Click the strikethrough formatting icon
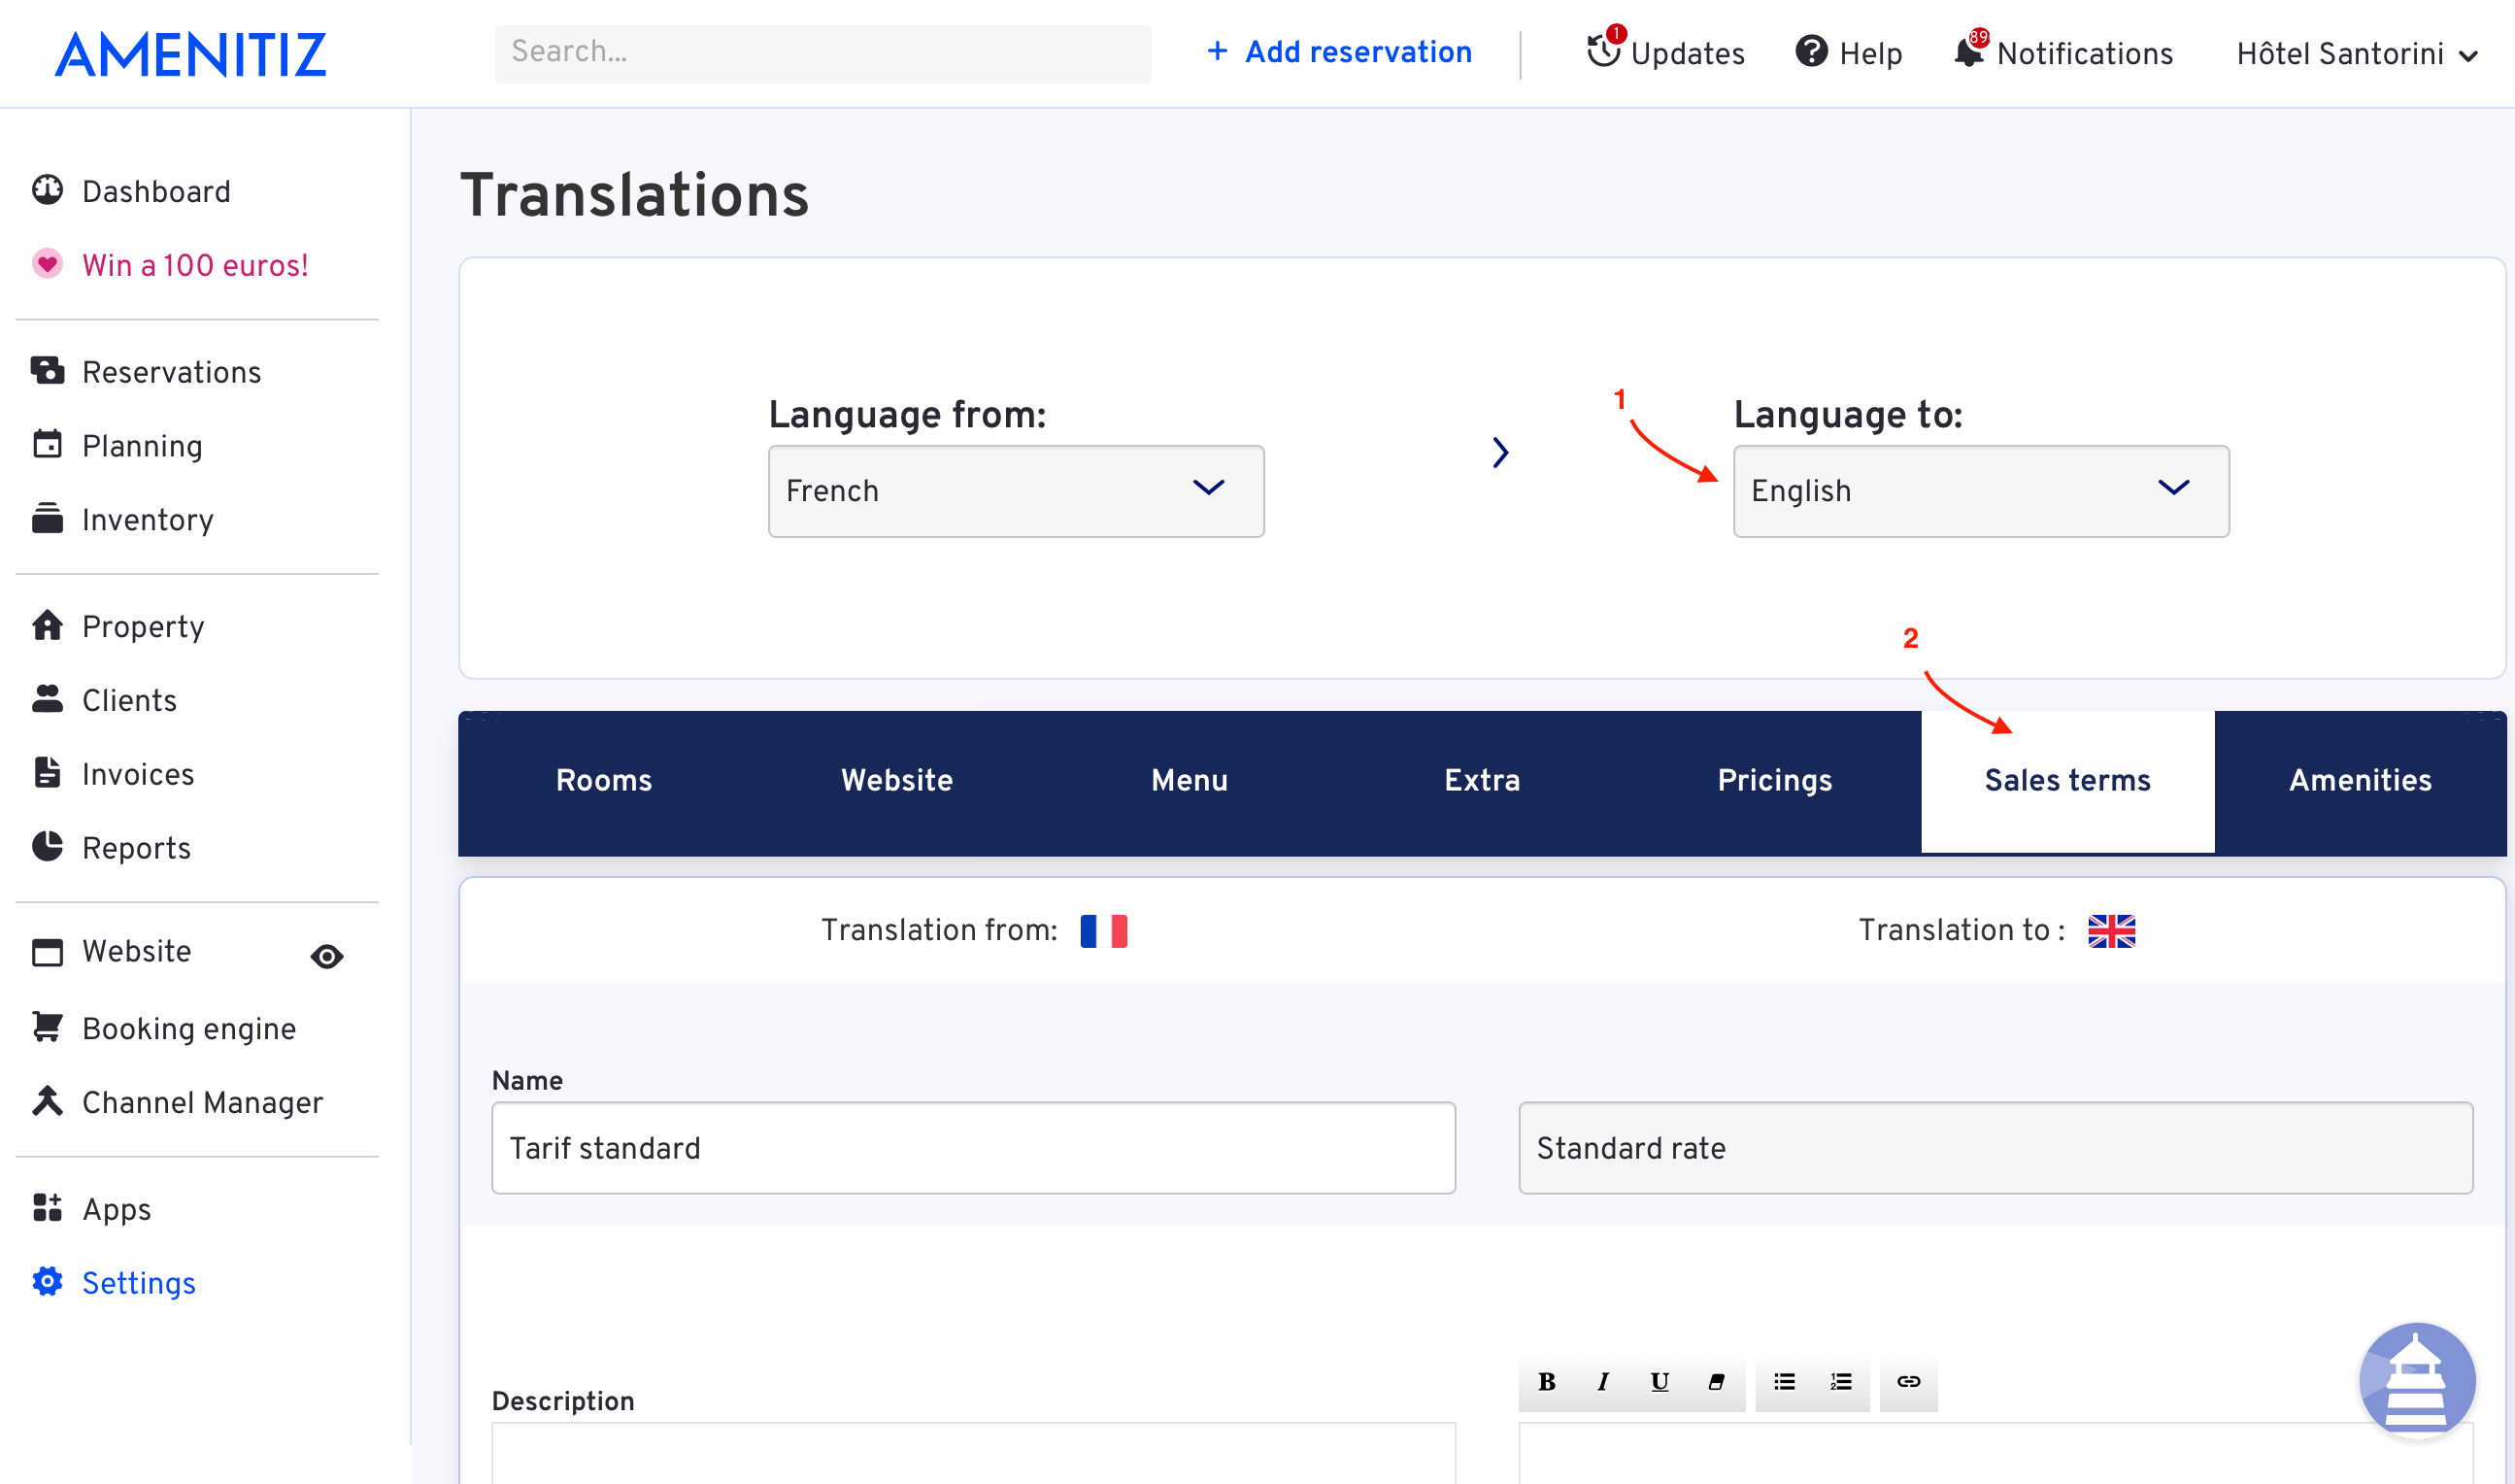Screen dimensions: 2515x1484 pos(1715,1381)
